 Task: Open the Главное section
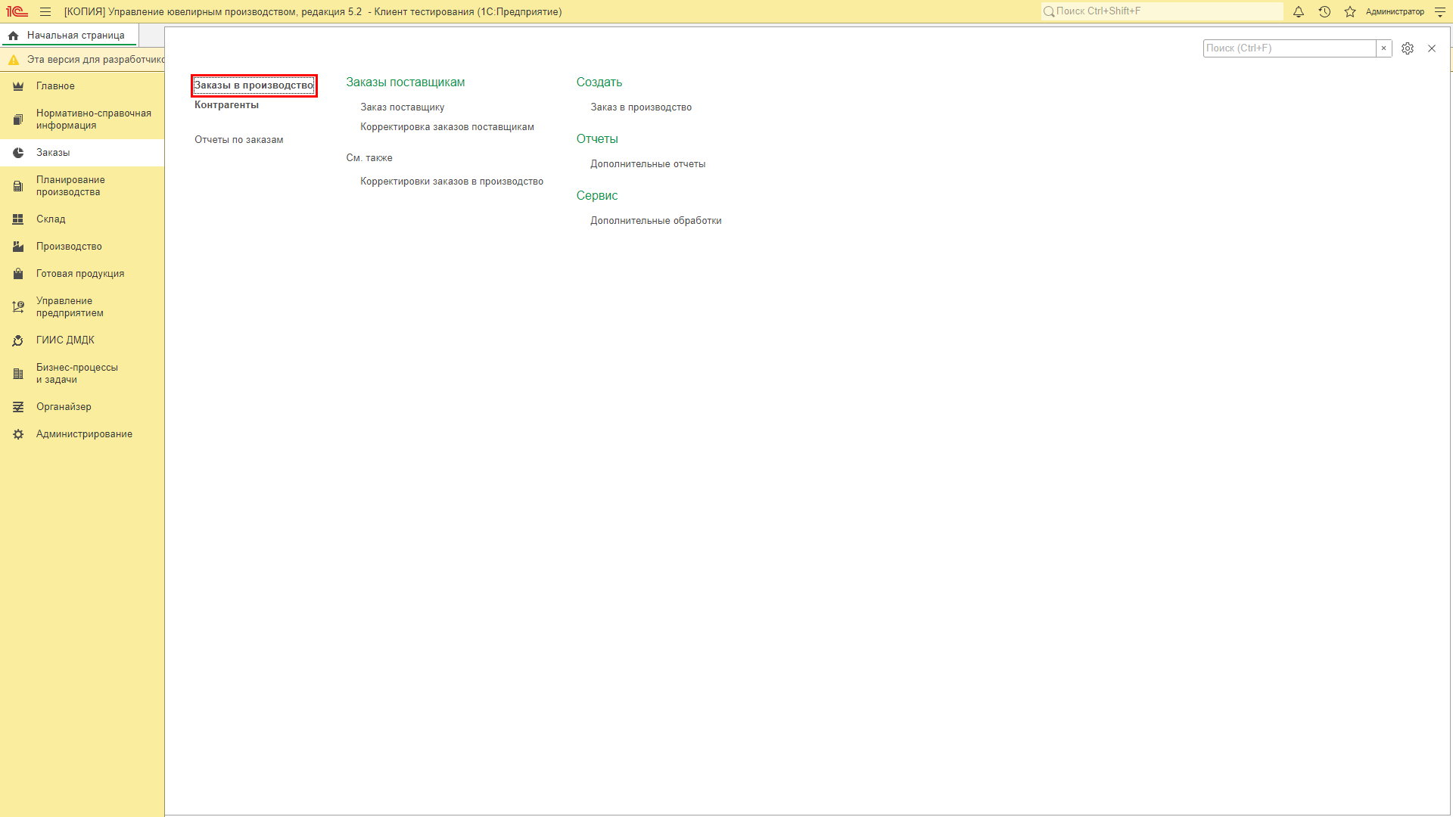(82, 86)
